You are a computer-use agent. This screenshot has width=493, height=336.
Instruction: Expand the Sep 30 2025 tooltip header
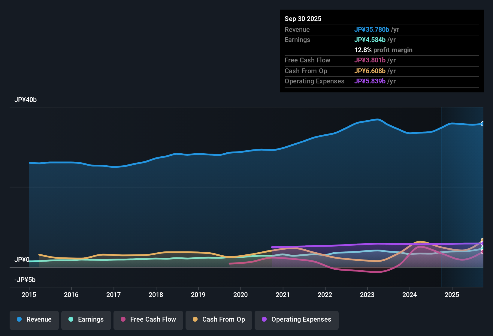[303, 19]
